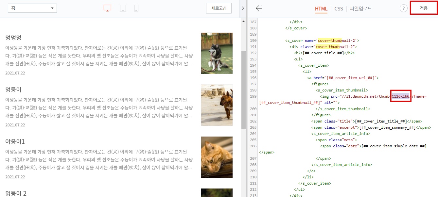Screen dimensions: 438x197
Task: Click the [##_cover_item_title_##] span line
Action: coord(367,121)
